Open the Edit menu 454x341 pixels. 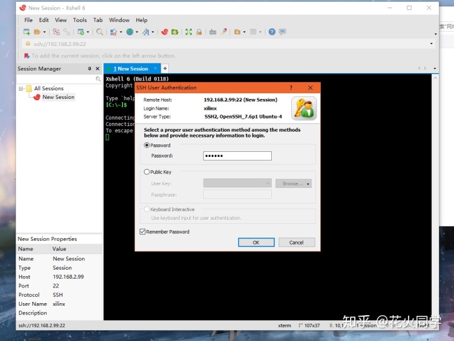44,20
